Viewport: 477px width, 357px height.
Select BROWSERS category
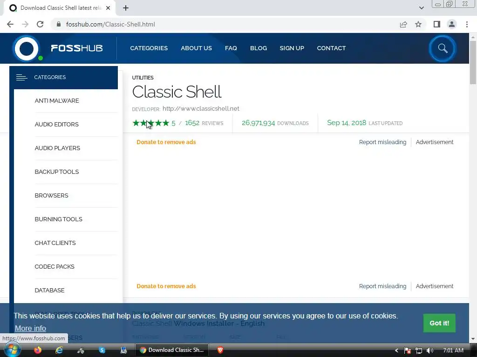pyautogui.click(x=51, y=196)
